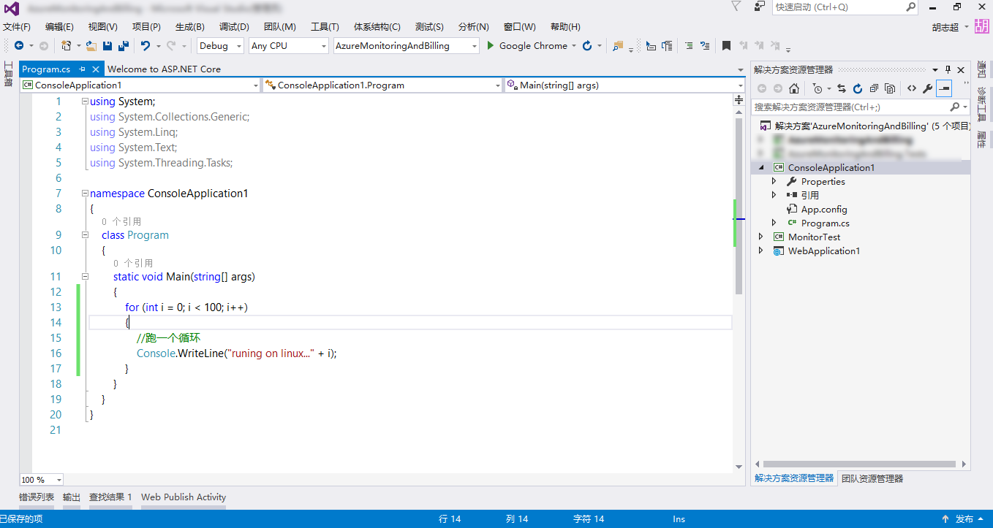The height and width of the screenshot is (528, 993).
Task: Toggle Show All Files in Solution Explorer
Action: point(890,88)
